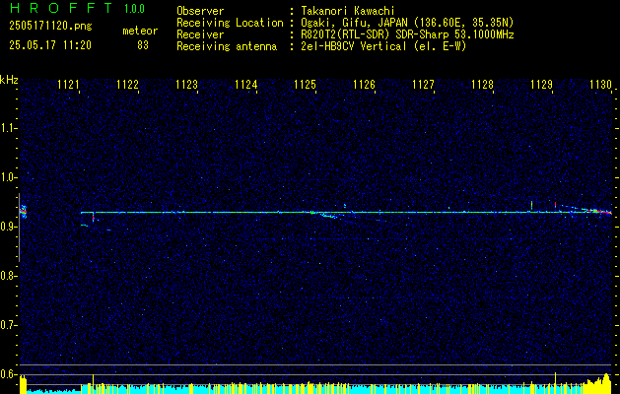Click time marker 1123
Viewport: 620px width, 394px height.
coord(186,85)
